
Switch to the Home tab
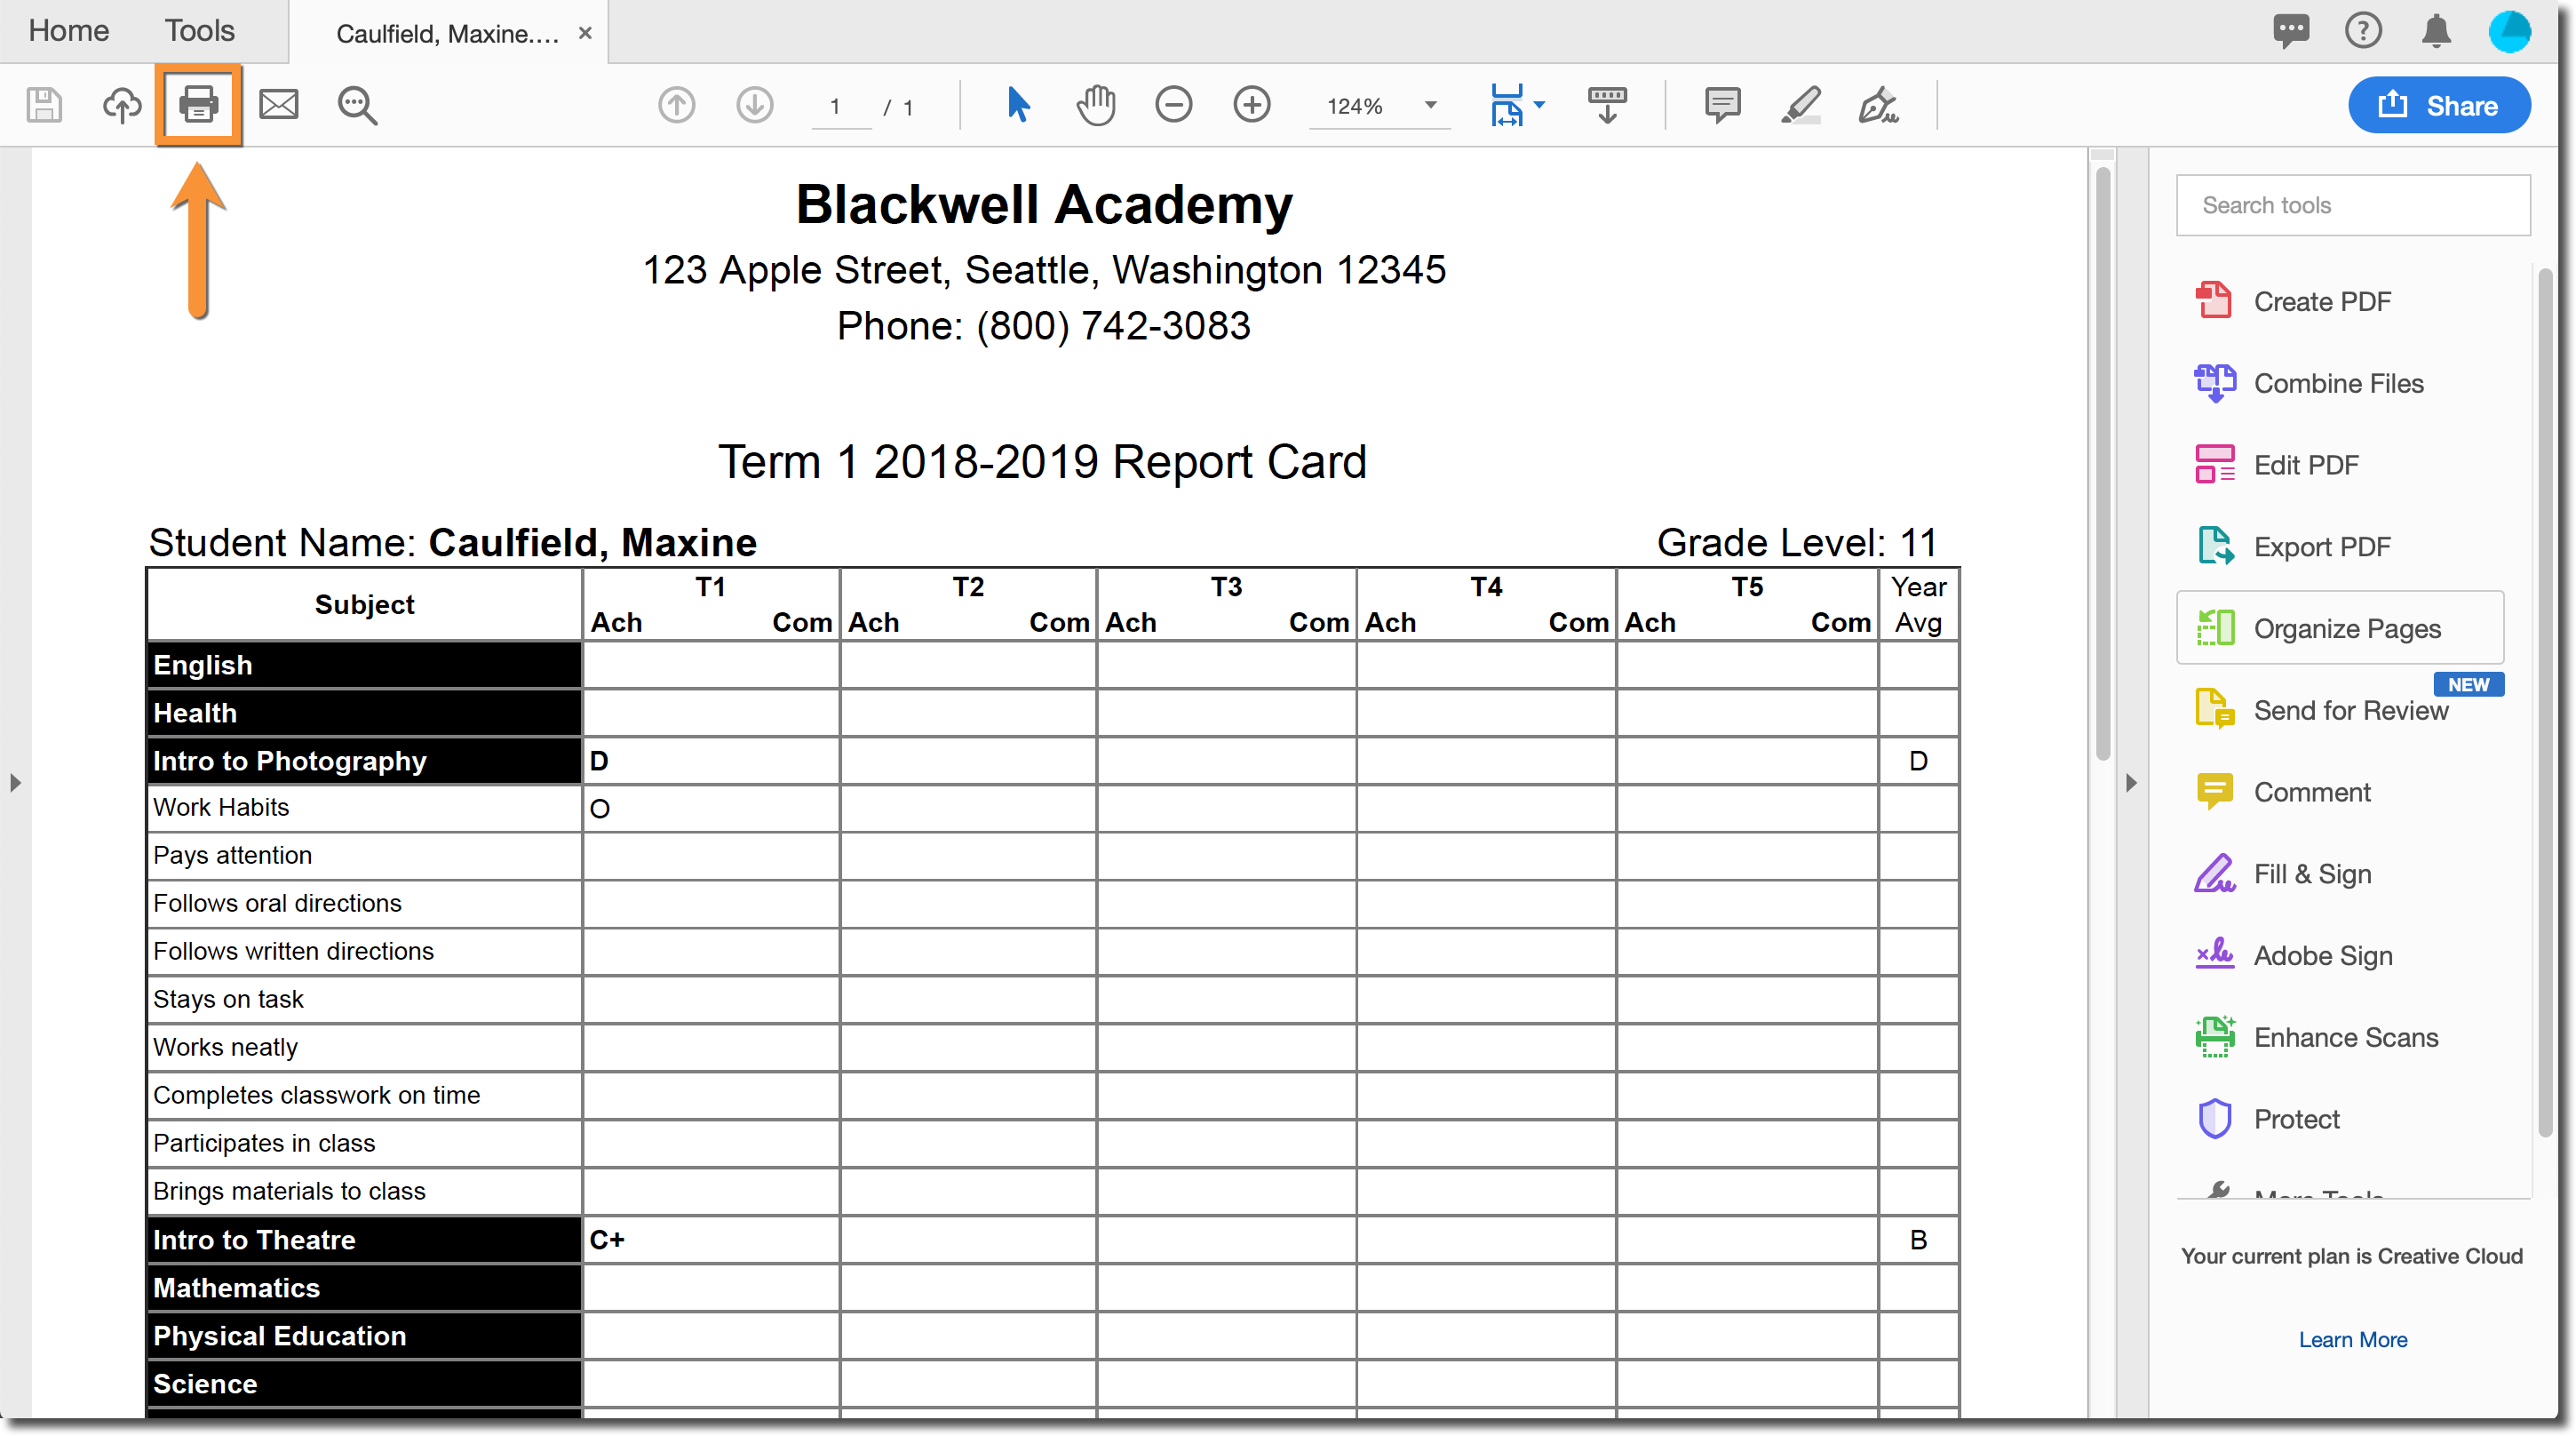68,31
